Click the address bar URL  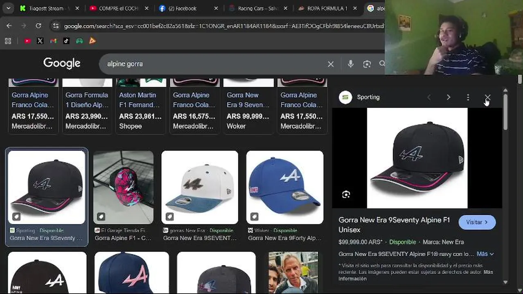click(x=224, y=26)
